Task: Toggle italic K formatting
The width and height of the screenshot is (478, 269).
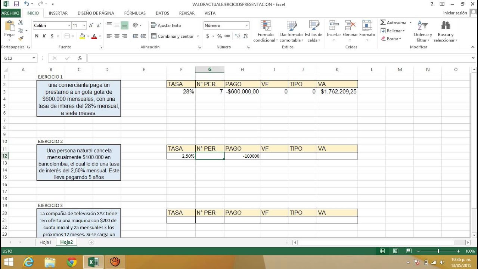Action: (x=44, y=36)
